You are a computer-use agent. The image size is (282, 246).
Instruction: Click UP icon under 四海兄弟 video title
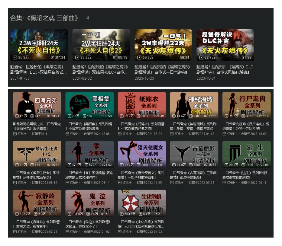[x=15, y=134]
